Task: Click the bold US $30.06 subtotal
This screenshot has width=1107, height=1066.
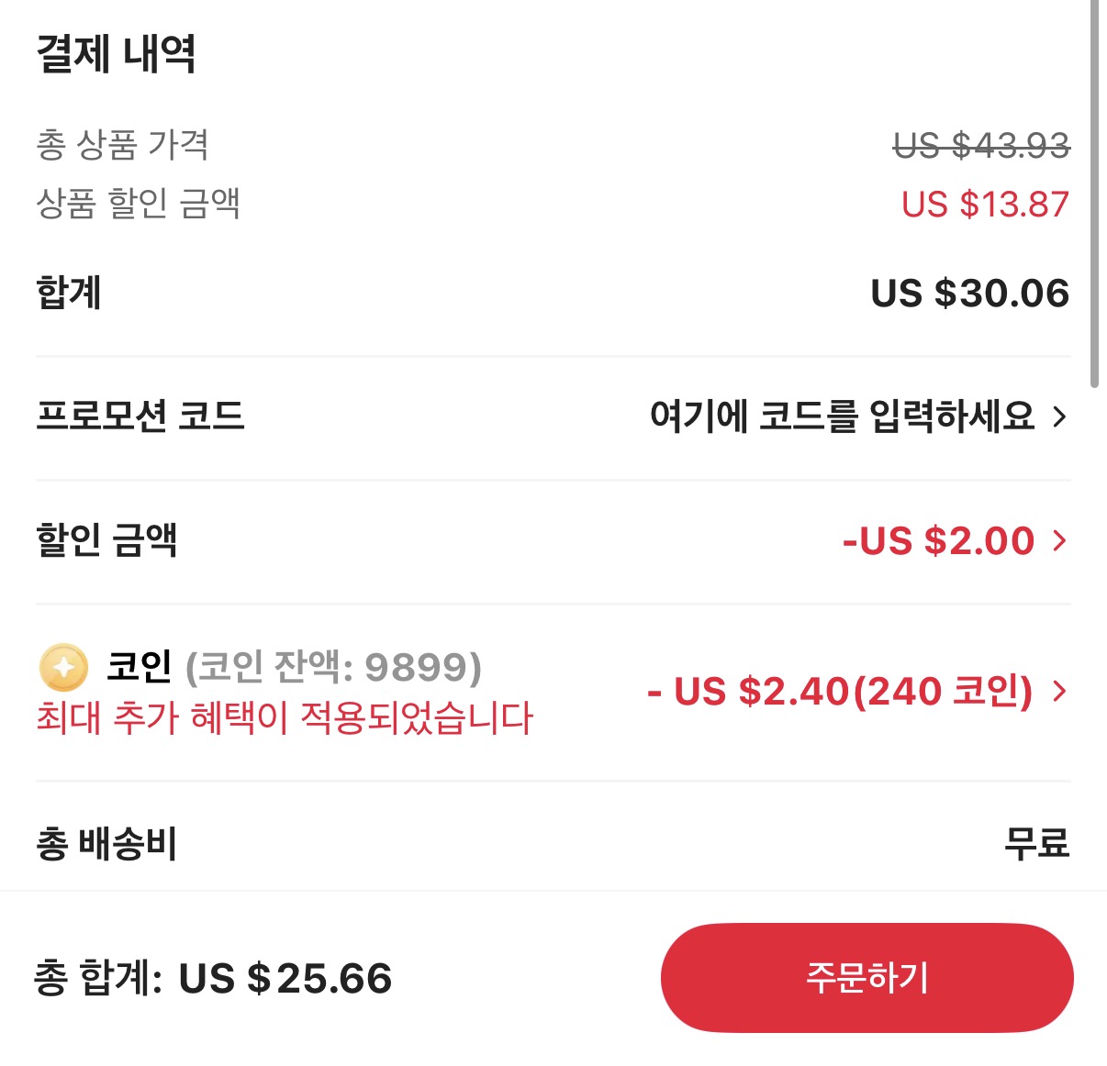Action: tap(969, 294)
